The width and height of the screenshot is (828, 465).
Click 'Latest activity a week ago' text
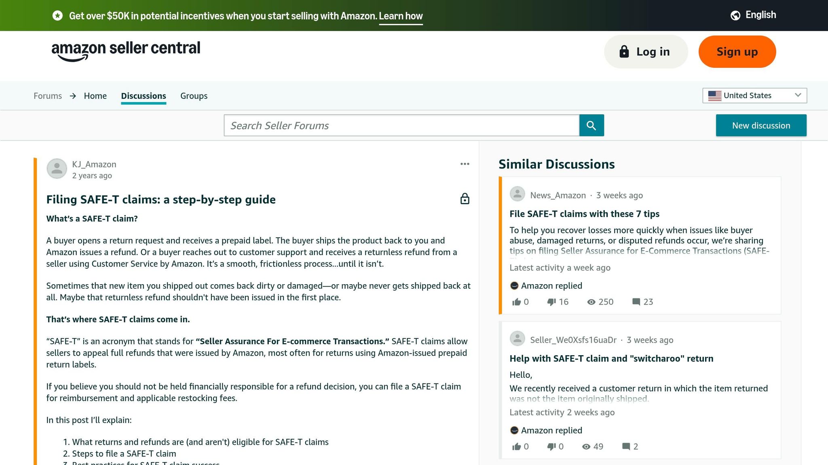click(x=560, y=268)
